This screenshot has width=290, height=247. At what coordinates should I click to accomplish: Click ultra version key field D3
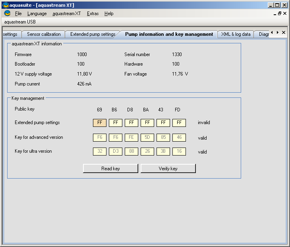click(x=116, y=151)
